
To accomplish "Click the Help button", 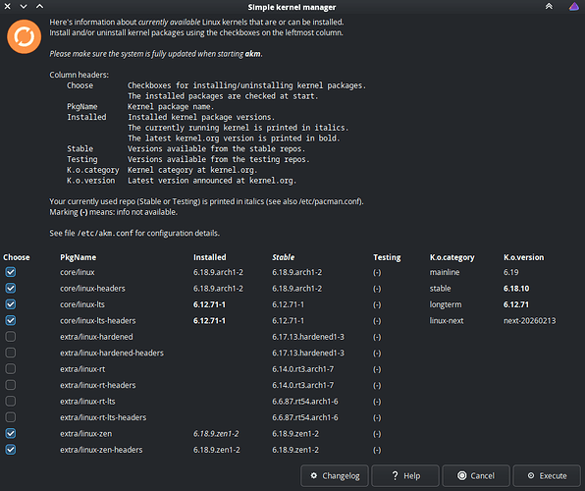I will tap(405, 475).
